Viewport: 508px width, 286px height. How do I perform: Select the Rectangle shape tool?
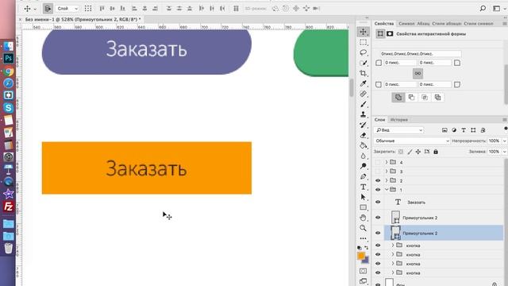[363, 207]
